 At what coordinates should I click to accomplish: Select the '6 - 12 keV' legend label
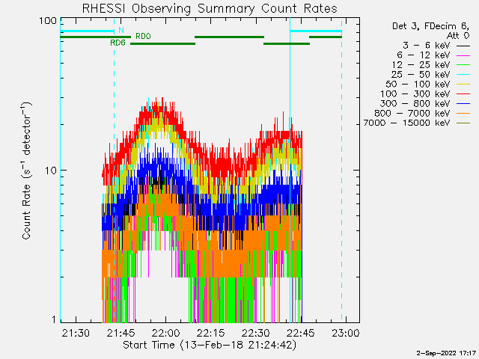[x=424, y=55]
